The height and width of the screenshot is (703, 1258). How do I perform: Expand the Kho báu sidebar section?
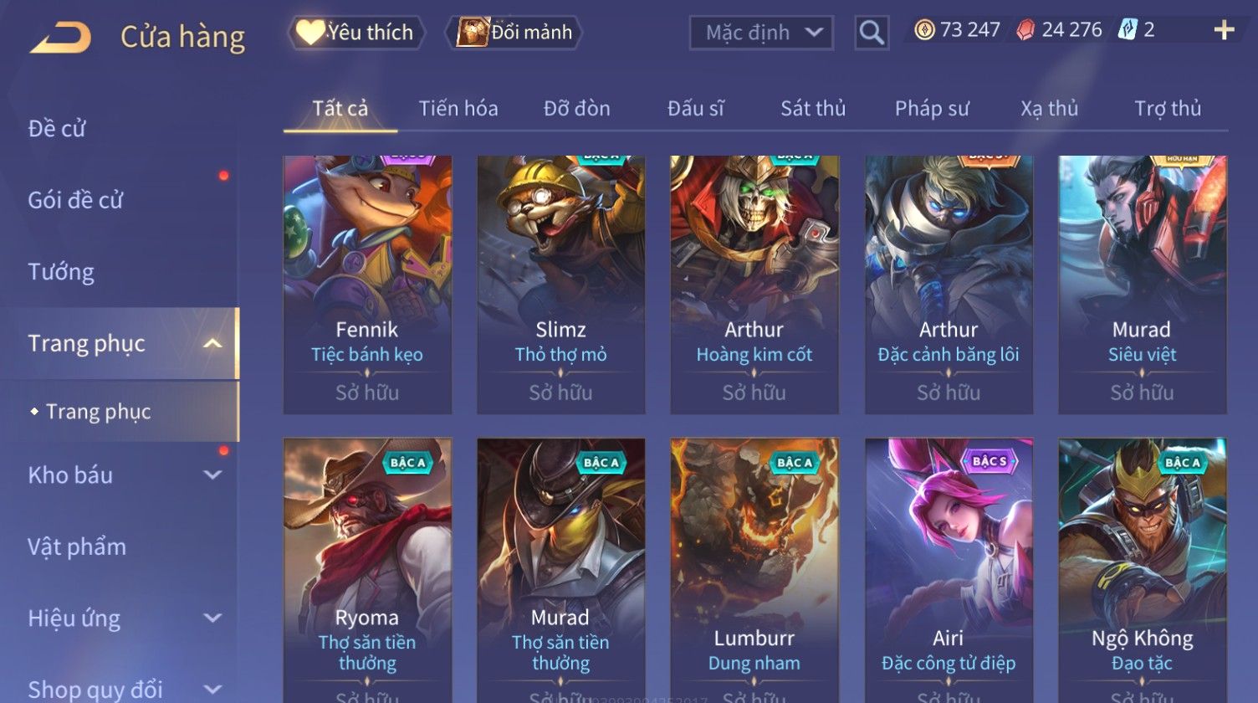tap(212, 475)
